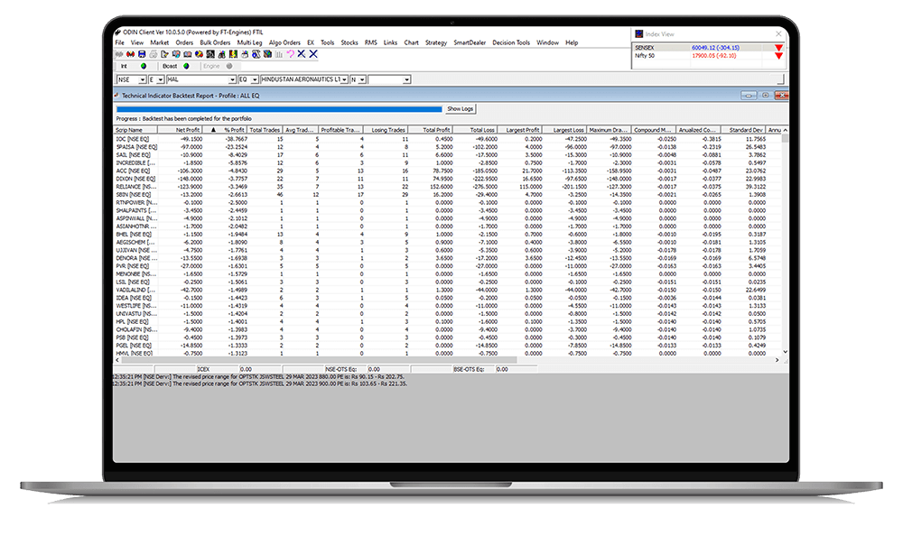903x536 pixels.
Task: Close the Index View window
Action: pyautogui.click(x=778, y=34)
